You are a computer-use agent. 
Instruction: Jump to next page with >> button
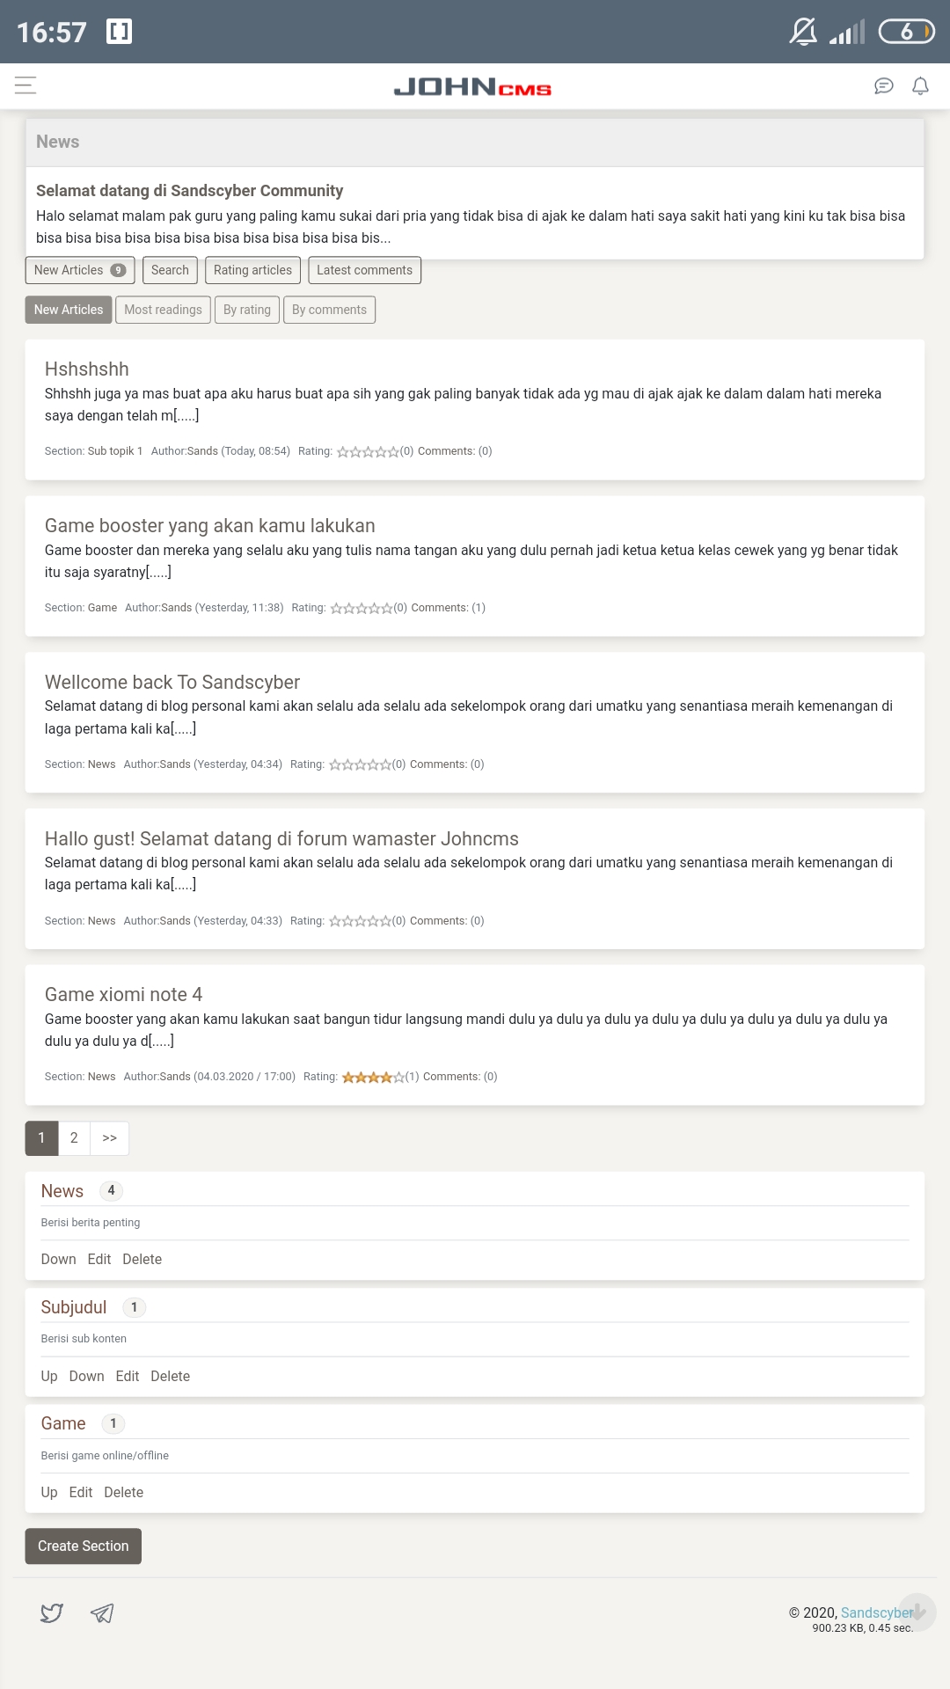(x=110, y=1137)
